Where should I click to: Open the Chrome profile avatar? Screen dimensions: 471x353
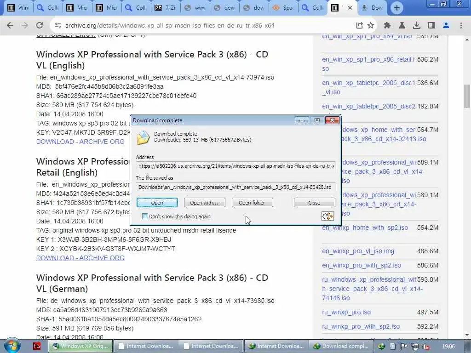446,26
